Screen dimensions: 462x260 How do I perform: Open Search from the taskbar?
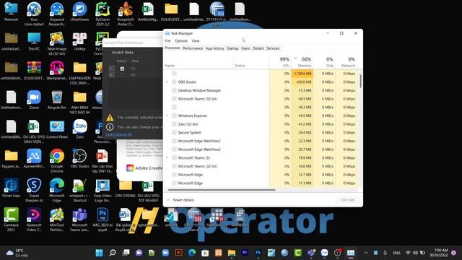point(113,253)
